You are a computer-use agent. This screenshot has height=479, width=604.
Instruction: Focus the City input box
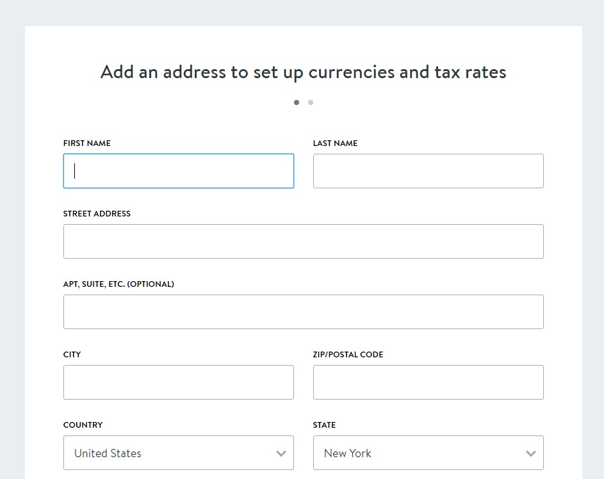tap(178, 382)
